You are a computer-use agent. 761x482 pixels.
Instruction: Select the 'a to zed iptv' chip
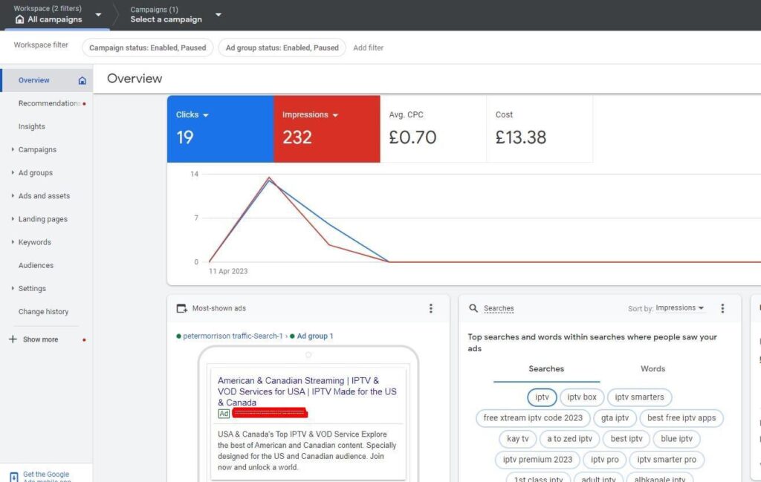[x=570, y=439]
